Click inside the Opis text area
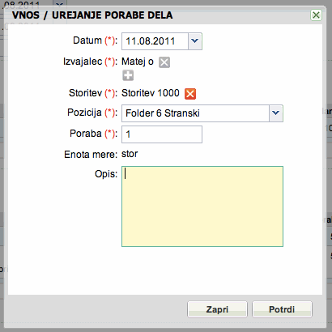 pos(202,206)
